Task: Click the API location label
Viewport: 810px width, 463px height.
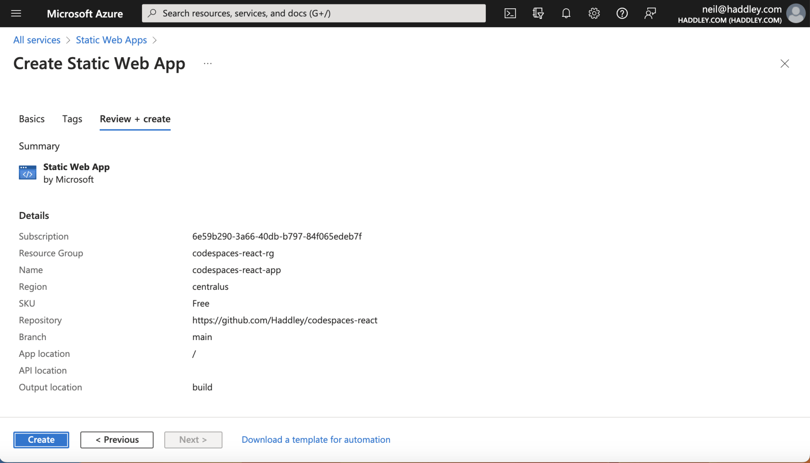Action: coord(43,370)
